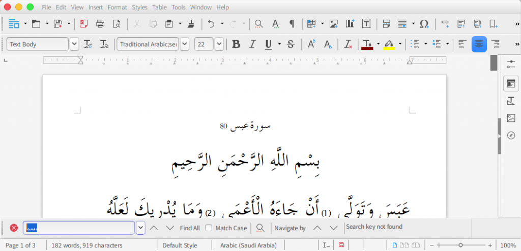Click the Clear Direct Formatting icon
Viewport: 521px width, 251px height.
(348, 44)
